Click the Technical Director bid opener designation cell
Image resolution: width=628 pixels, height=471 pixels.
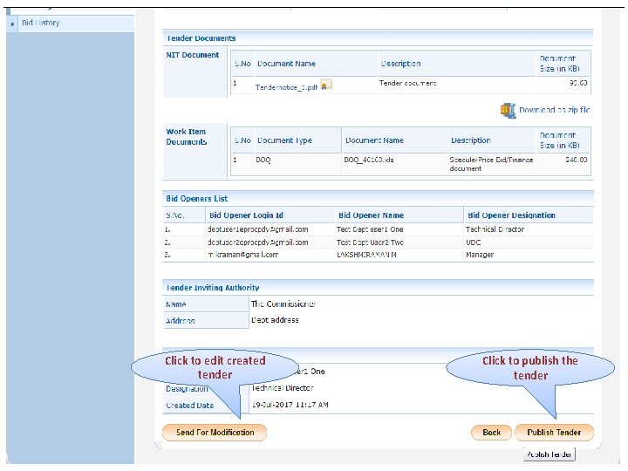[495, 229]
